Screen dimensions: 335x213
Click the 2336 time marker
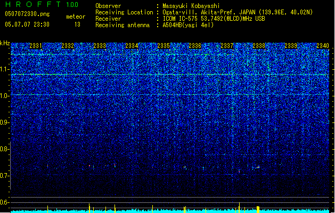pos(195,46)
